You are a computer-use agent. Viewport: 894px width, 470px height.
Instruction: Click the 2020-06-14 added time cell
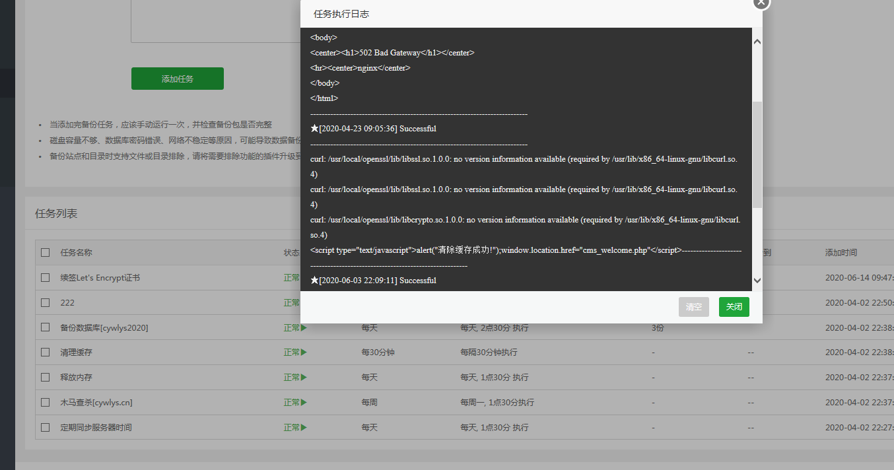[x=859, y=277]
